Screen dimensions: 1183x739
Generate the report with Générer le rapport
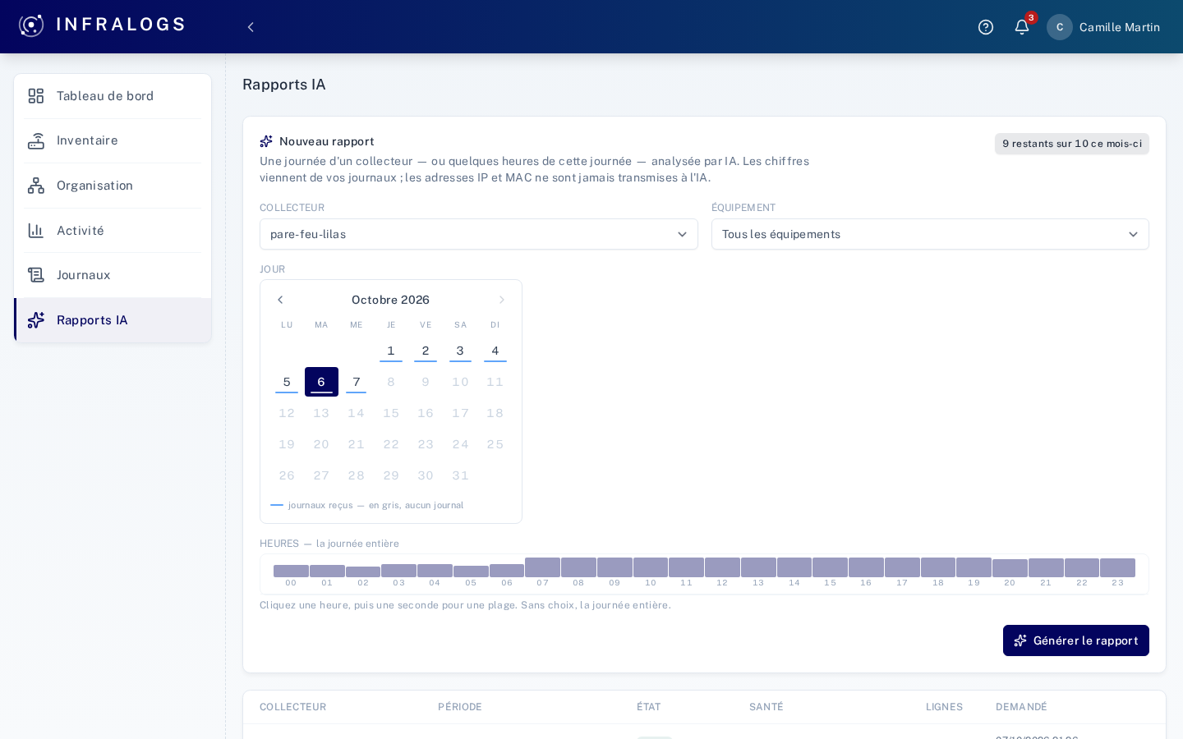tap(1076, 640)
